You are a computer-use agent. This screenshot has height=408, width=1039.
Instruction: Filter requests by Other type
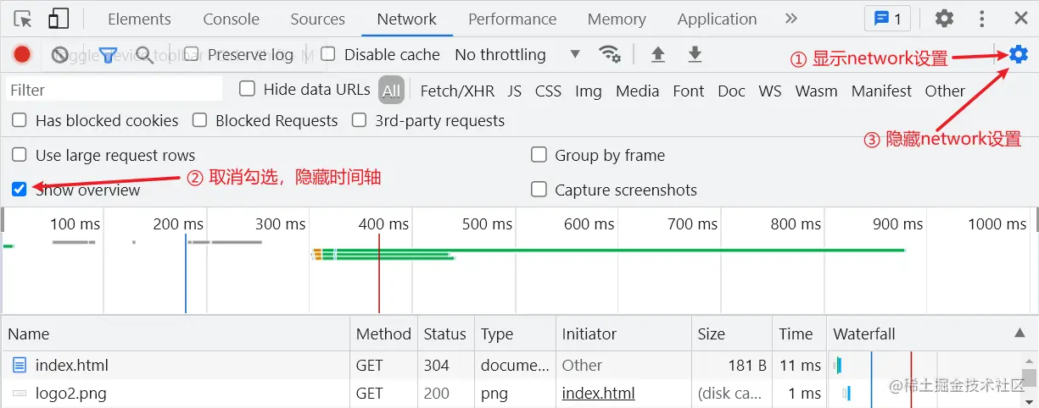[945, 91]
